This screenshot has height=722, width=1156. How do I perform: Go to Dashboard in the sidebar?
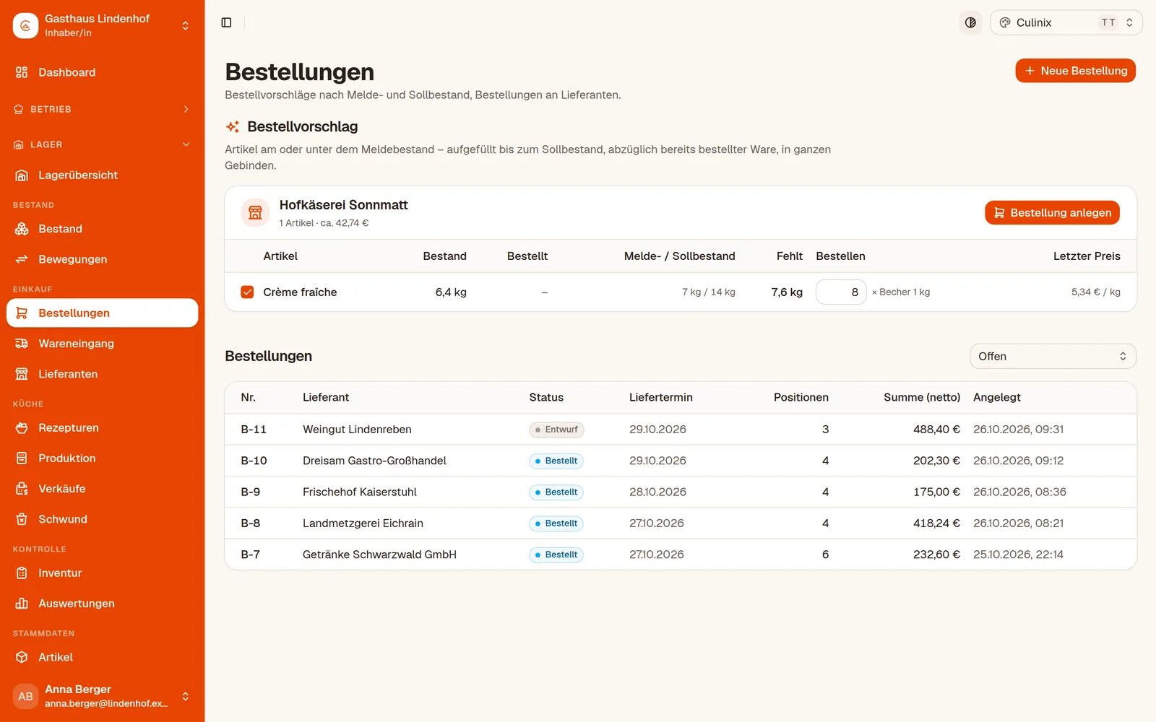click(x=103, y=72)
